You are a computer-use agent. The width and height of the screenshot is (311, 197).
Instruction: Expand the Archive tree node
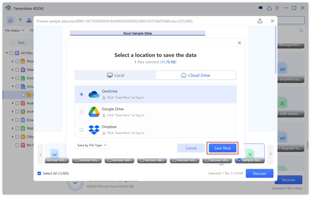[13, 112]
